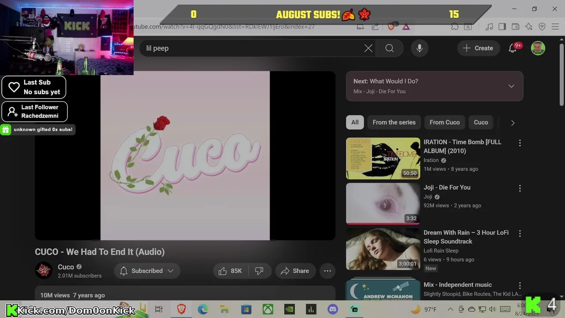Open the Brave Wallet icon
This screenshot has width=565, height=318.
click(515, 27)
